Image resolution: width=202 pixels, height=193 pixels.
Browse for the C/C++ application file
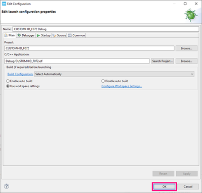[186, 61]
